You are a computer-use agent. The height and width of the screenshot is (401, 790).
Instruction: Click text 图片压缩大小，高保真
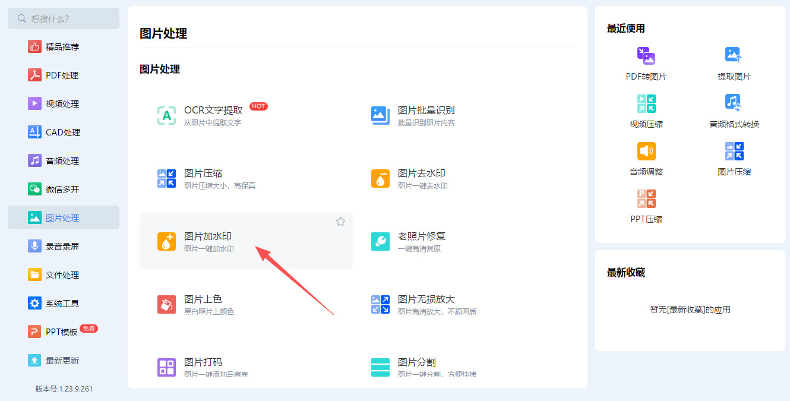[220, 186]
